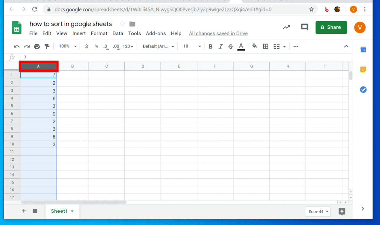Viewport: 380px width, 225px height.
Task: Open the activity dashboard trend icon
Action: pos(286,27)
